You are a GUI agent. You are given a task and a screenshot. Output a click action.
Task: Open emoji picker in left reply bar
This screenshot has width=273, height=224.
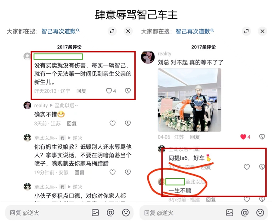126,212
